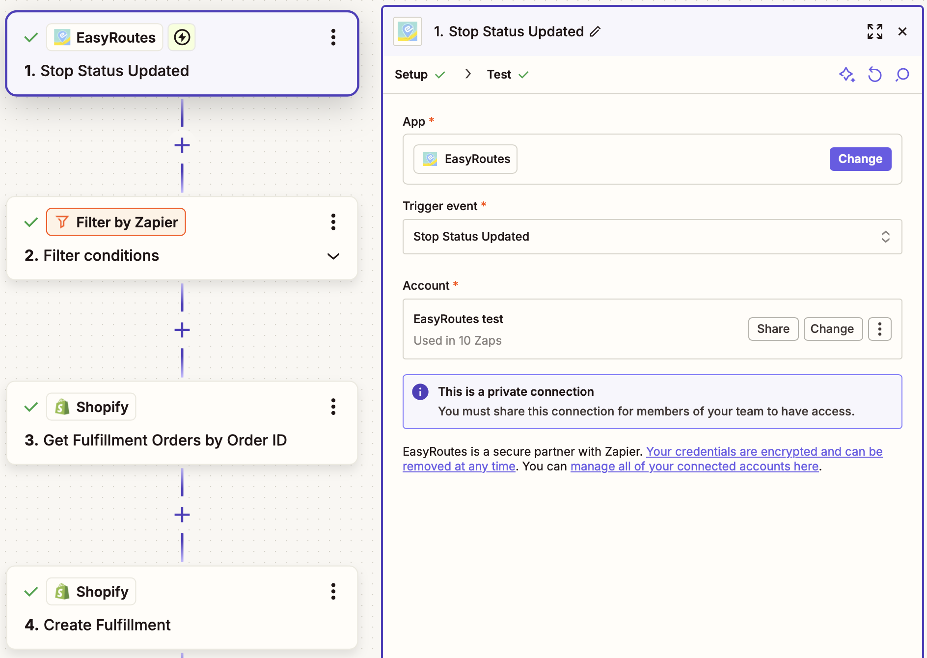Click the Used in 10 Zaps text
The width and height of the screenshot is (927, 658).
tap(458, 341)
